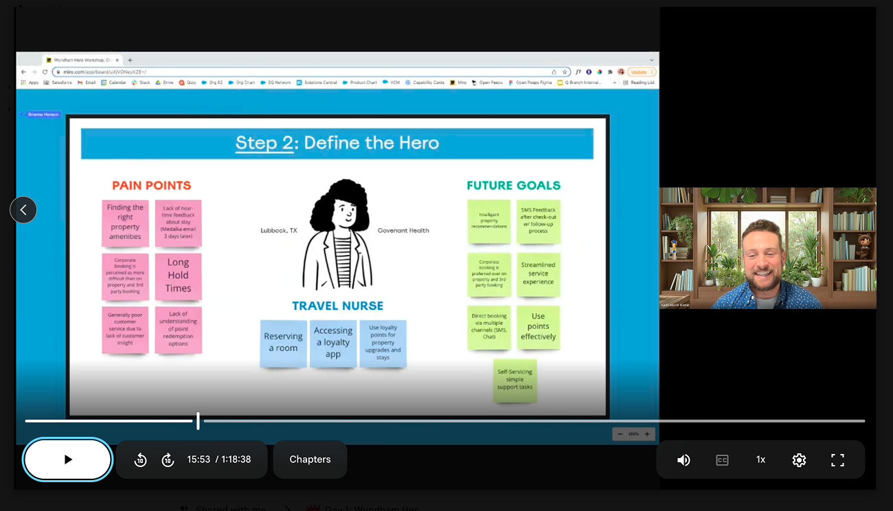Image resolution: width=893 pixels, height=511 pixels.
Task: Toggle closed captions
Action: click(722, 460)
